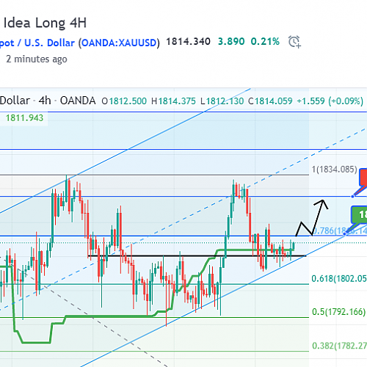Click the 3.890 price change value

pos(231,41)
